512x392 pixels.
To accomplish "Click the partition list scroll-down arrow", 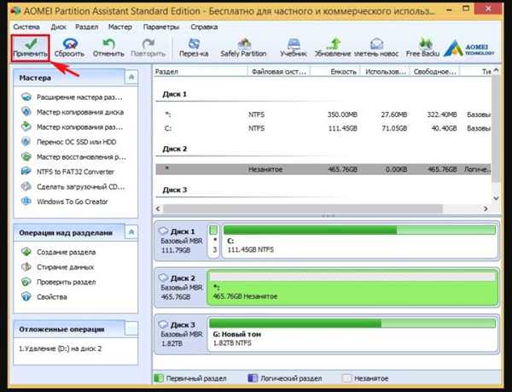I will (x=496, y=198).
